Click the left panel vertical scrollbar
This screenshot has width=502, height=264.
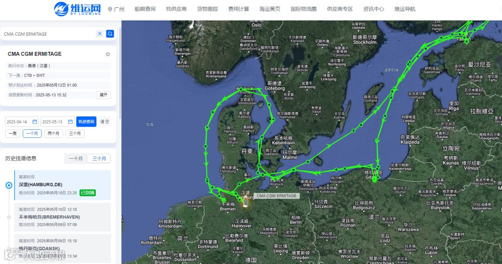point(120,71)
